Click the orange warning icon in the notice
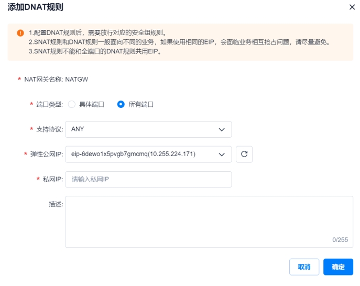This screenshot has width=360, height=286. [x=20, y=33]
